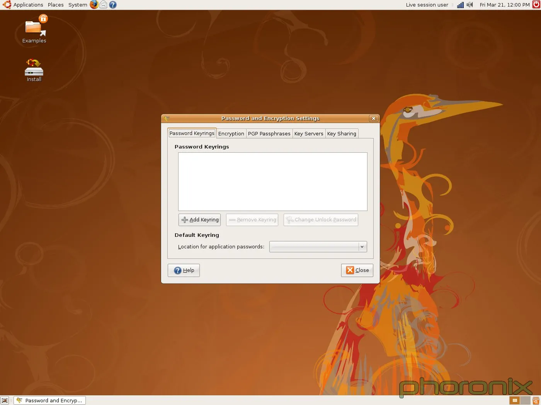Select Password and Encryp... taskbar button
This screenshot has height=405, width=541.
49,400
